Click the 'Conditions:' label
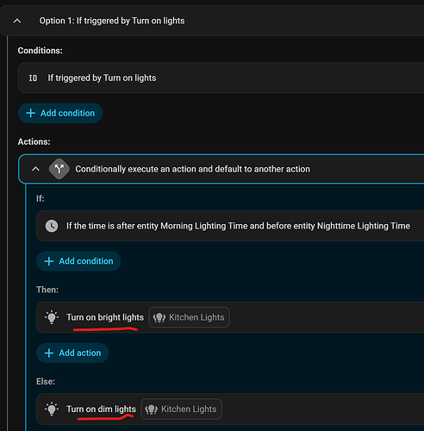Screen dimensions: 424x431 click(x=41, y=51)
